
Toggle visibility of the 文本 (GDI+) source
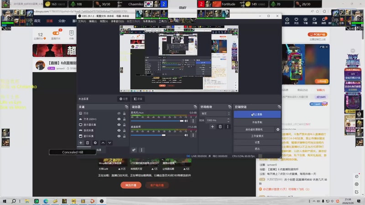(x=119, y=119)
